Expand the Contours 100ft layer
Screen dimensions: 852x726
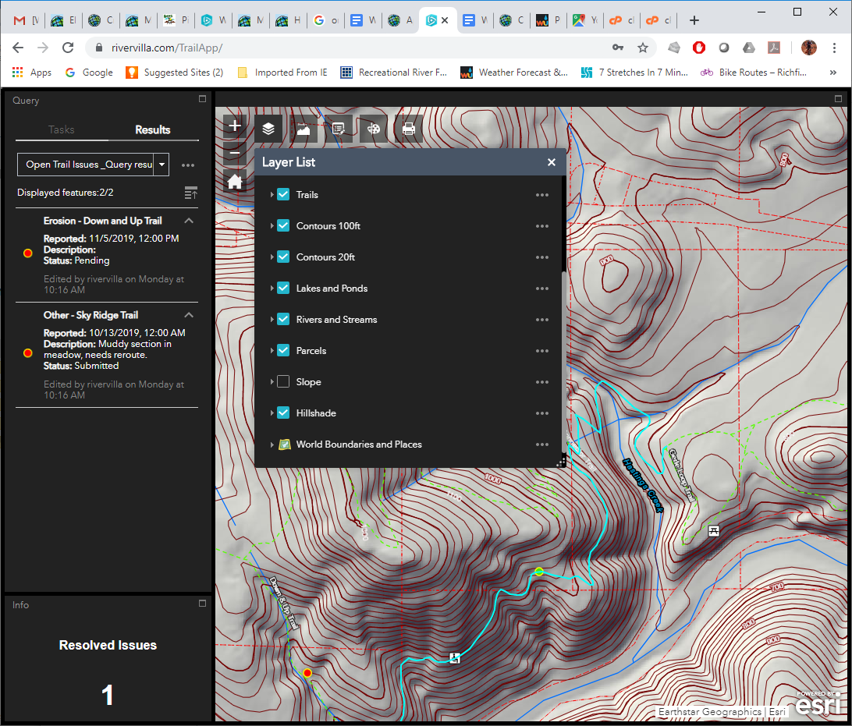[272, 226]
